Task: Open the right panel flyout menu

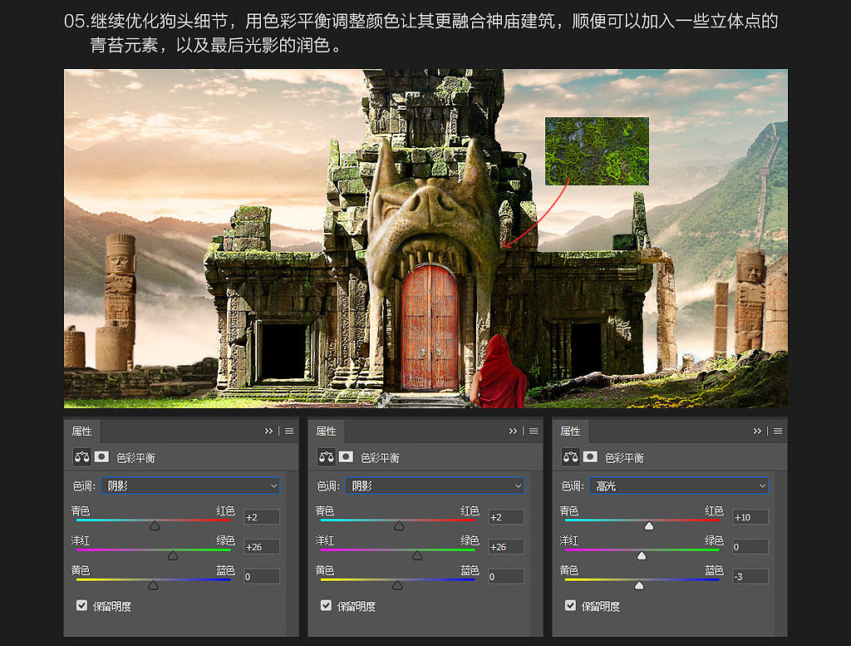Action: 778,431
